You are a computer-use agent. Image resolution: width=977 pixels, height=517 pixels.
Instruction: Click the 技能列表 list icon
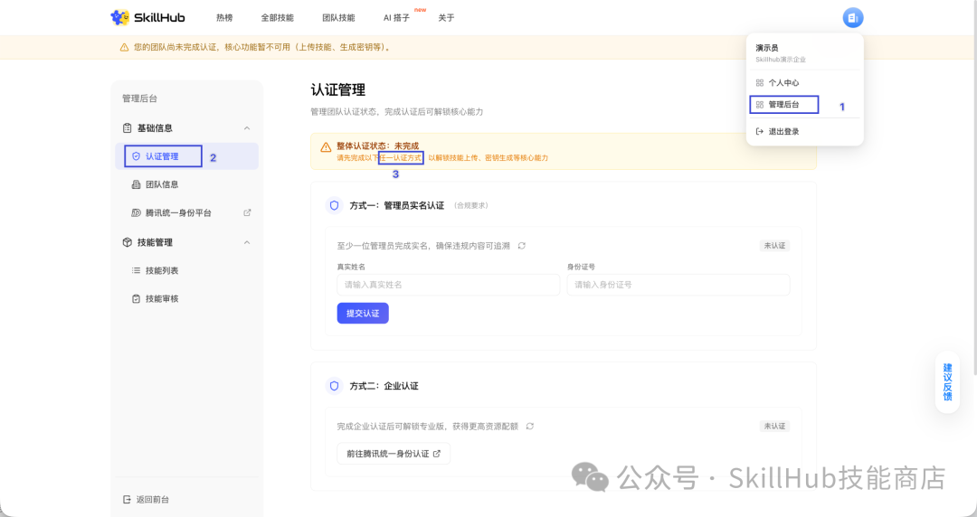click(x=136, y=270)
